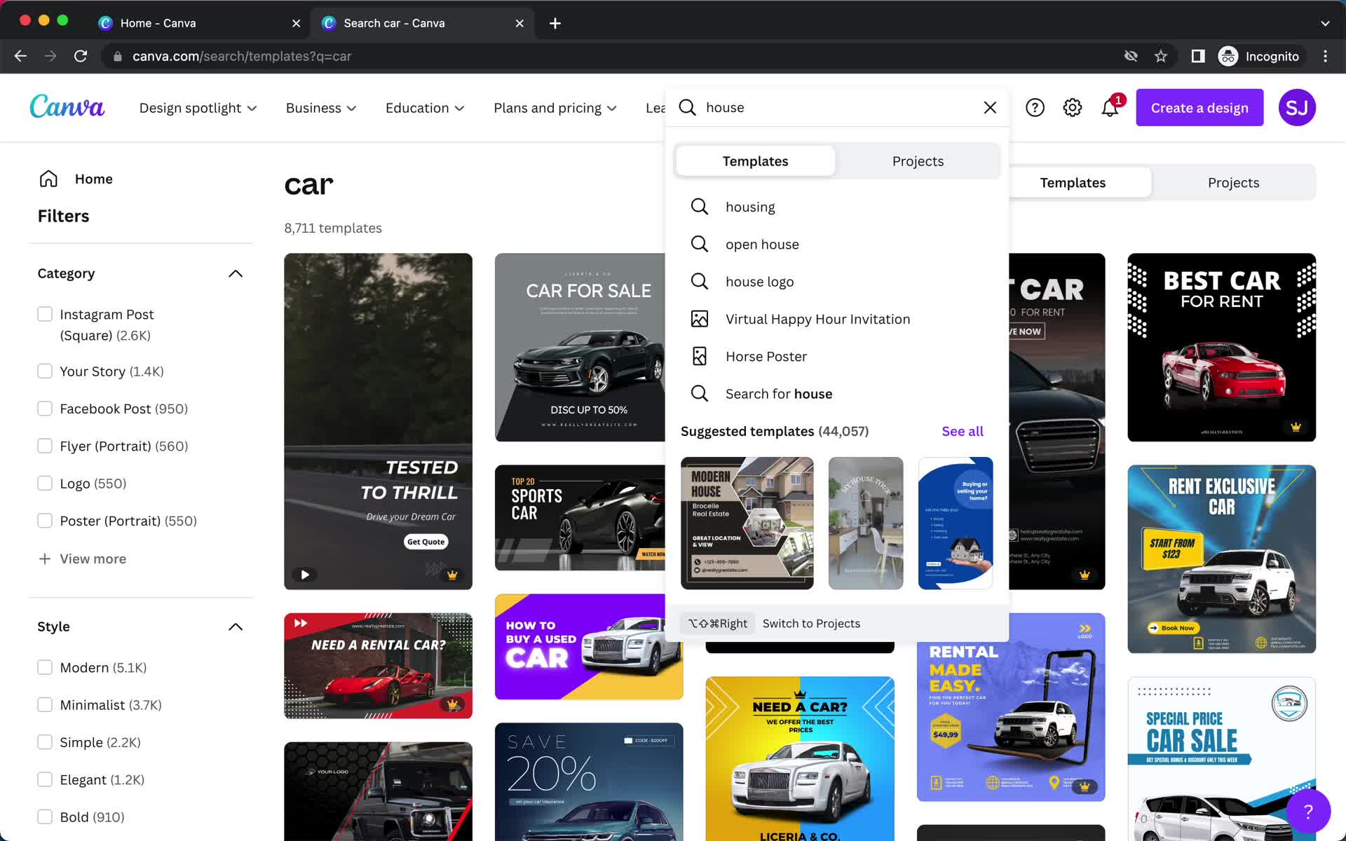Select the Templates tab in results area
1346x841 pixels.
1073,182
